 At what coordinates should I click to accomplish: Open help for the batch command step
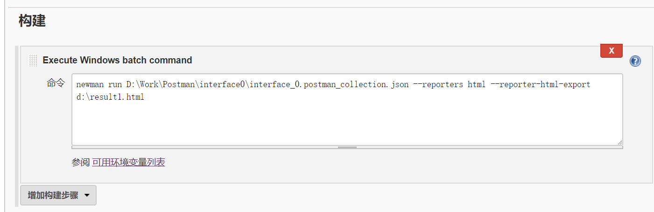click(x=635, y=61)
